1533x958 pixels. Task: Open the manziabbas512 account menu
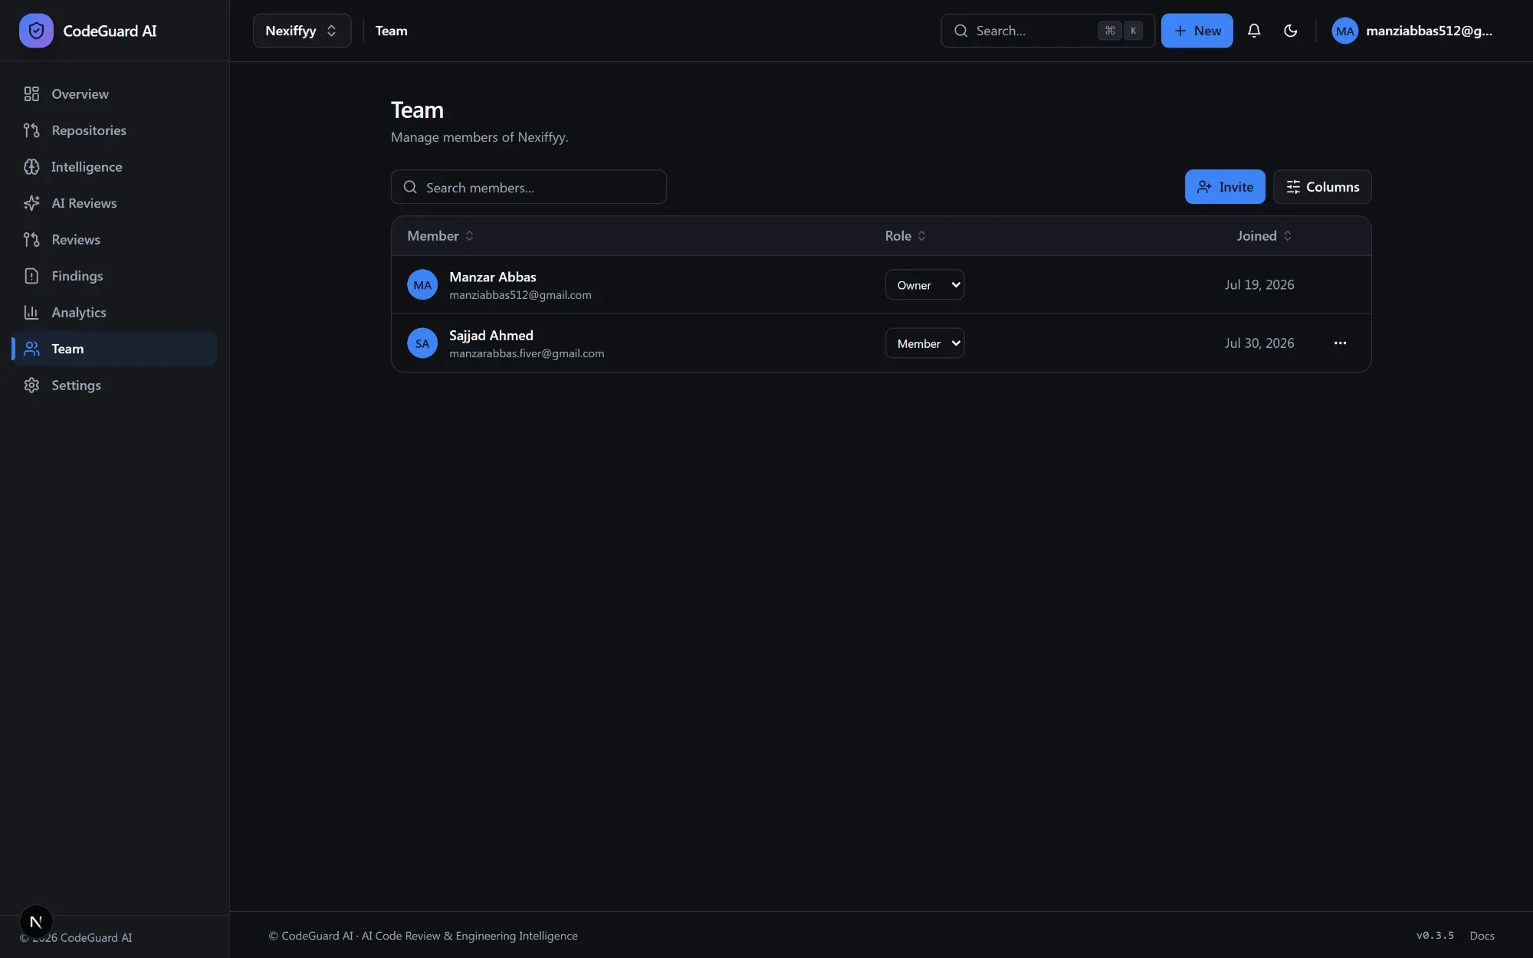1412,31
